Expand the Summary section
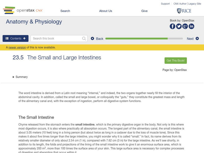 click(20, 77)
